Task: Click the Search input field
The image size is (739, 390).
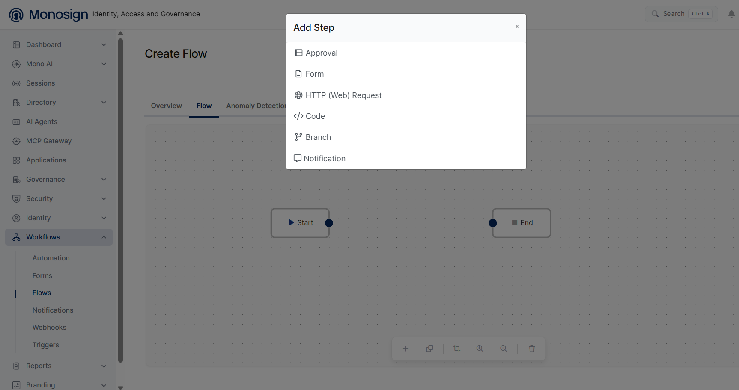Action: tap(681, 14)
